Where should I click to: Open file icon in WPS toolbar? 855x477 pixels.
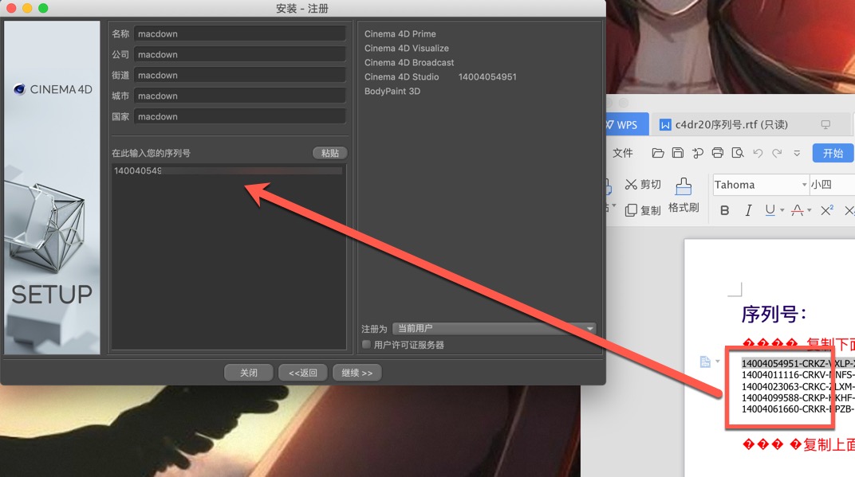658,153
